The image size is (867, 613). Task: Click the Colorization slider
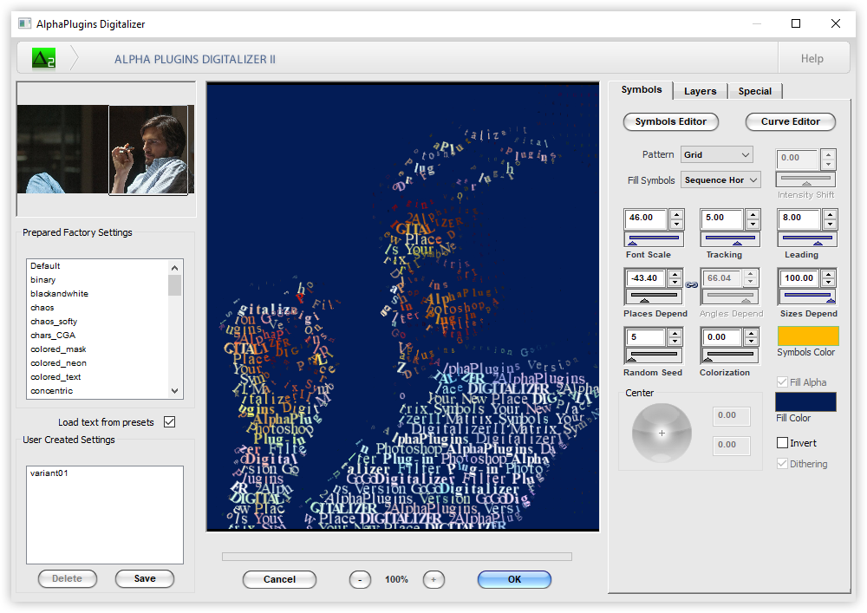pyautogui.click(x=730, y=356)
